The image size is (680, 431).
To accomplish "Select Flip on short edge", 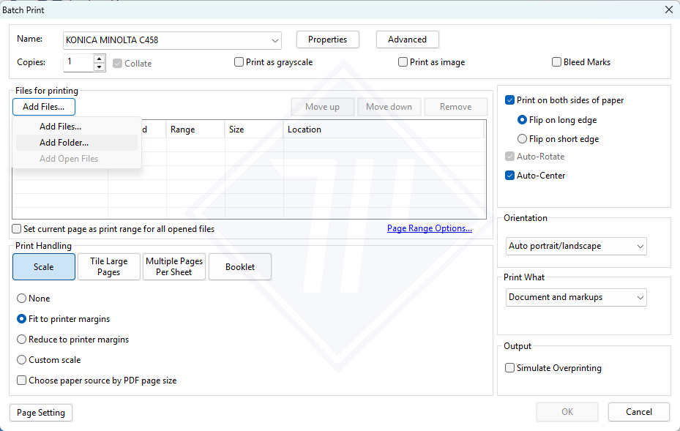I will (522, 138).
